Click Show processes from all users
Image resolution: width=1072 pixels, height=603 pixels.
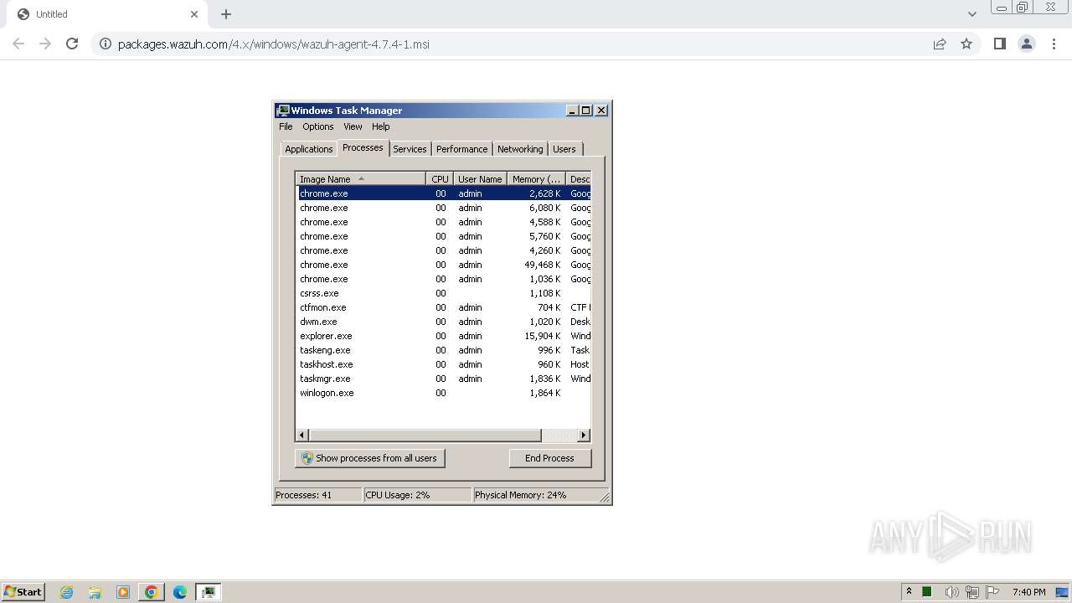click(370, 458)
